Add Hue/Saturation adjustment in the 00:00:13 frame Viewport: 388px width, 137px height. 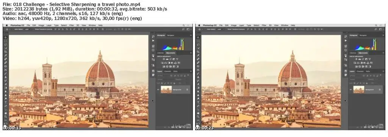coord(162,63)
